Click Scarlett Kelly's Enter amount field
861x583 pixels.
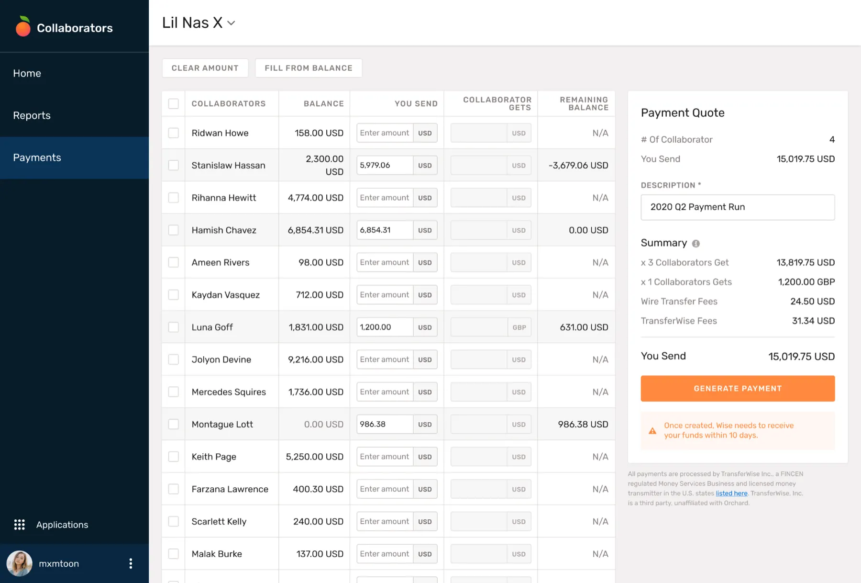coord(385,521)
